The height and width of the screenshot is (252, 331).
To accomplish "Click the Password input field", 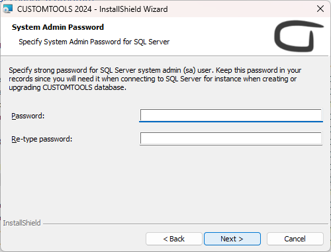I will click(231, 115).
